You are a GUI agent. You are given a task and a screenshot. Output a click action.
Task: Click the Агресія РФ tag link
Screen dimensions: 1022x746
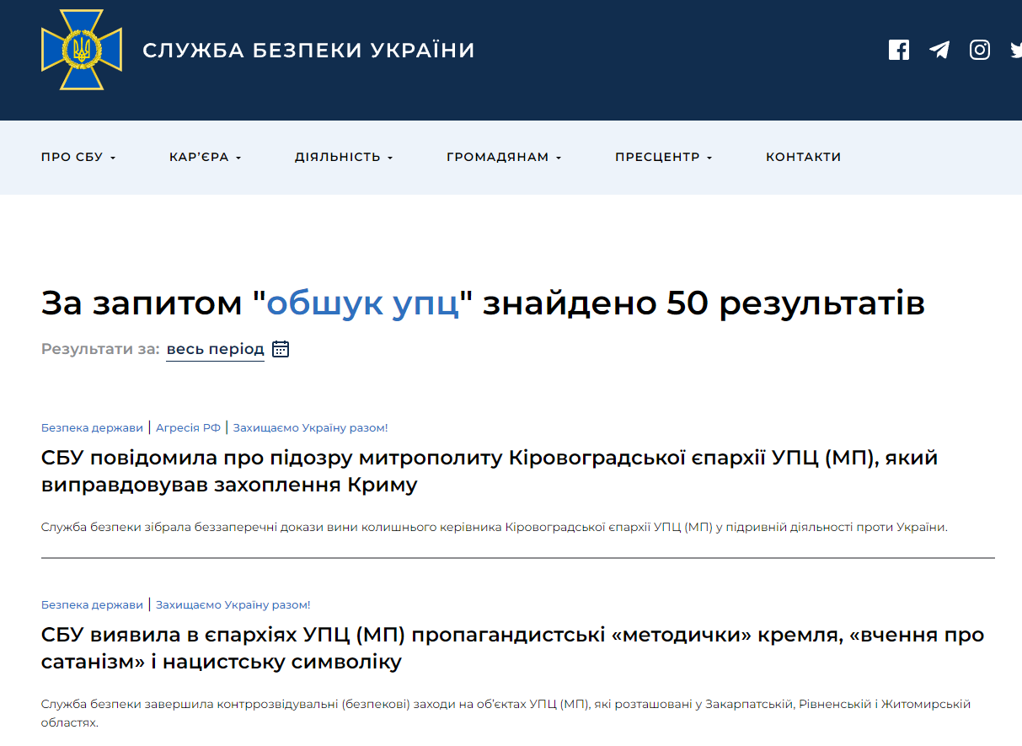pyautogui.click(x=188, y=427)
